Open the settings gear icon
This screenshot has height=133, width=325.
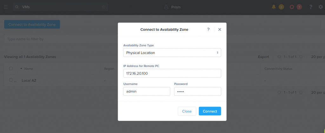[321, 7]
